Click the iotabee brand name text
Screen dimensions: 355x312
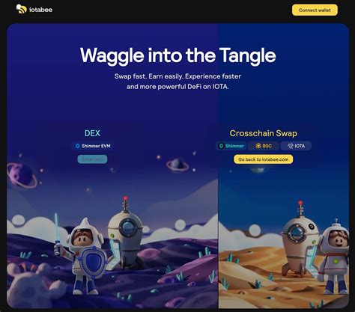tap(40, 10)
